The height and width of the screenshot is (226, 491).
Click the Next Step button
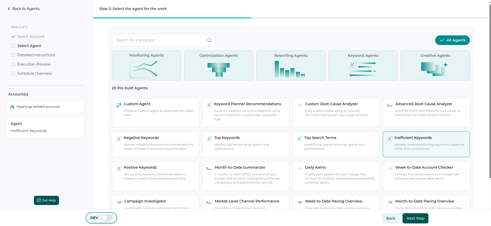(x=415, y=218)
